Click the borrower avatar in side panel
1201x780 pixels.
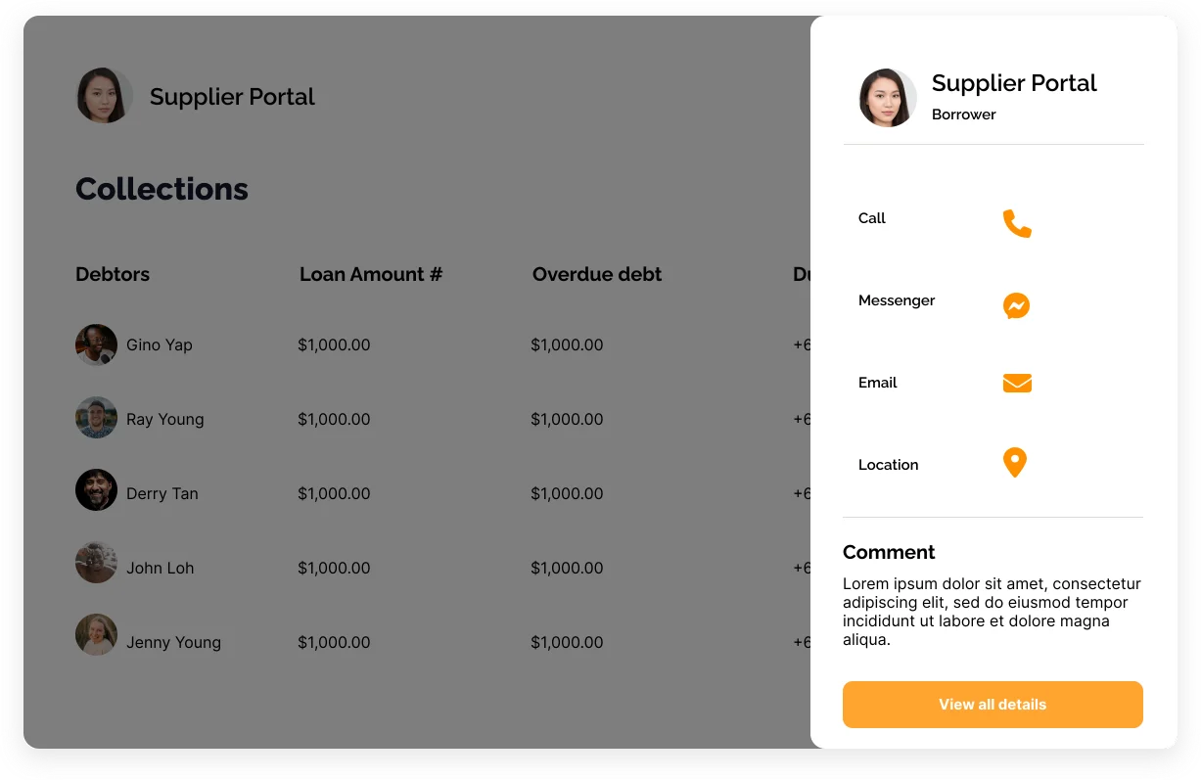(x=887, y=98)
